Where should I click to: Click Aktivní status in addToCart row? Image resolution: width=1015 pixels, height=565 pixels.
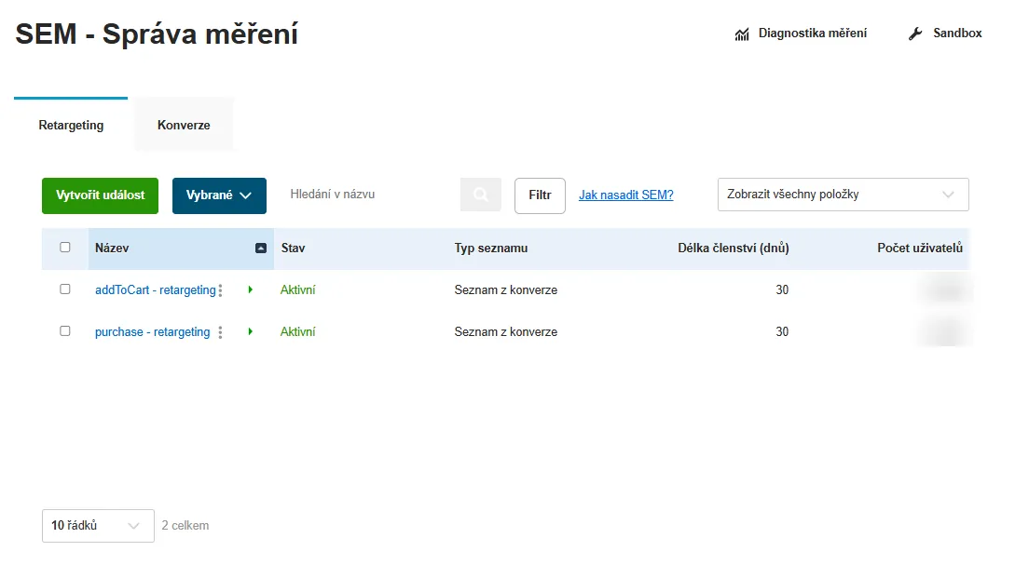click(x=297, y=290)
